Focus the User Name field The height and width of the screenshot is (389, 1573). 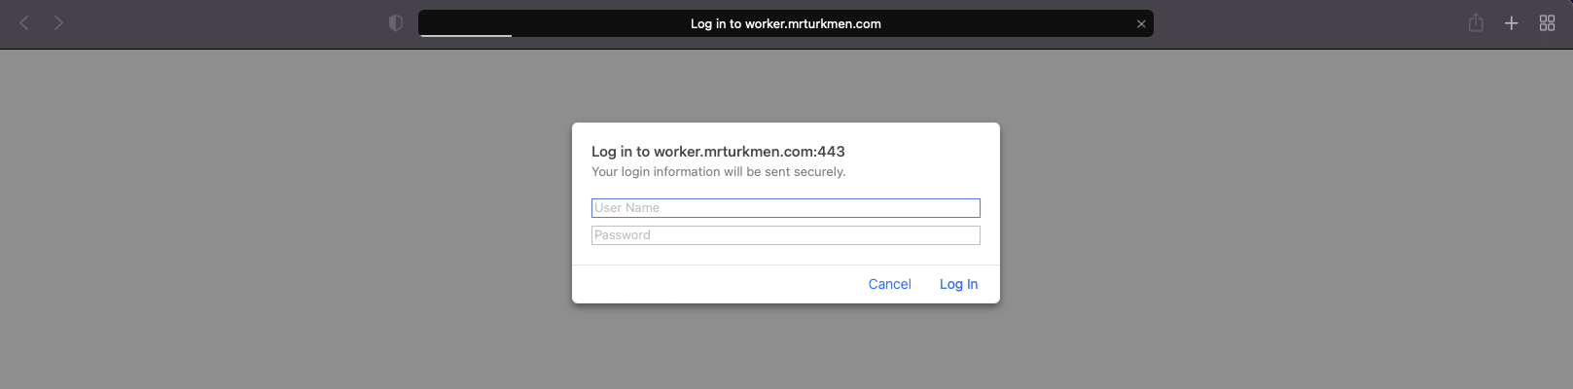coord(786,208)
